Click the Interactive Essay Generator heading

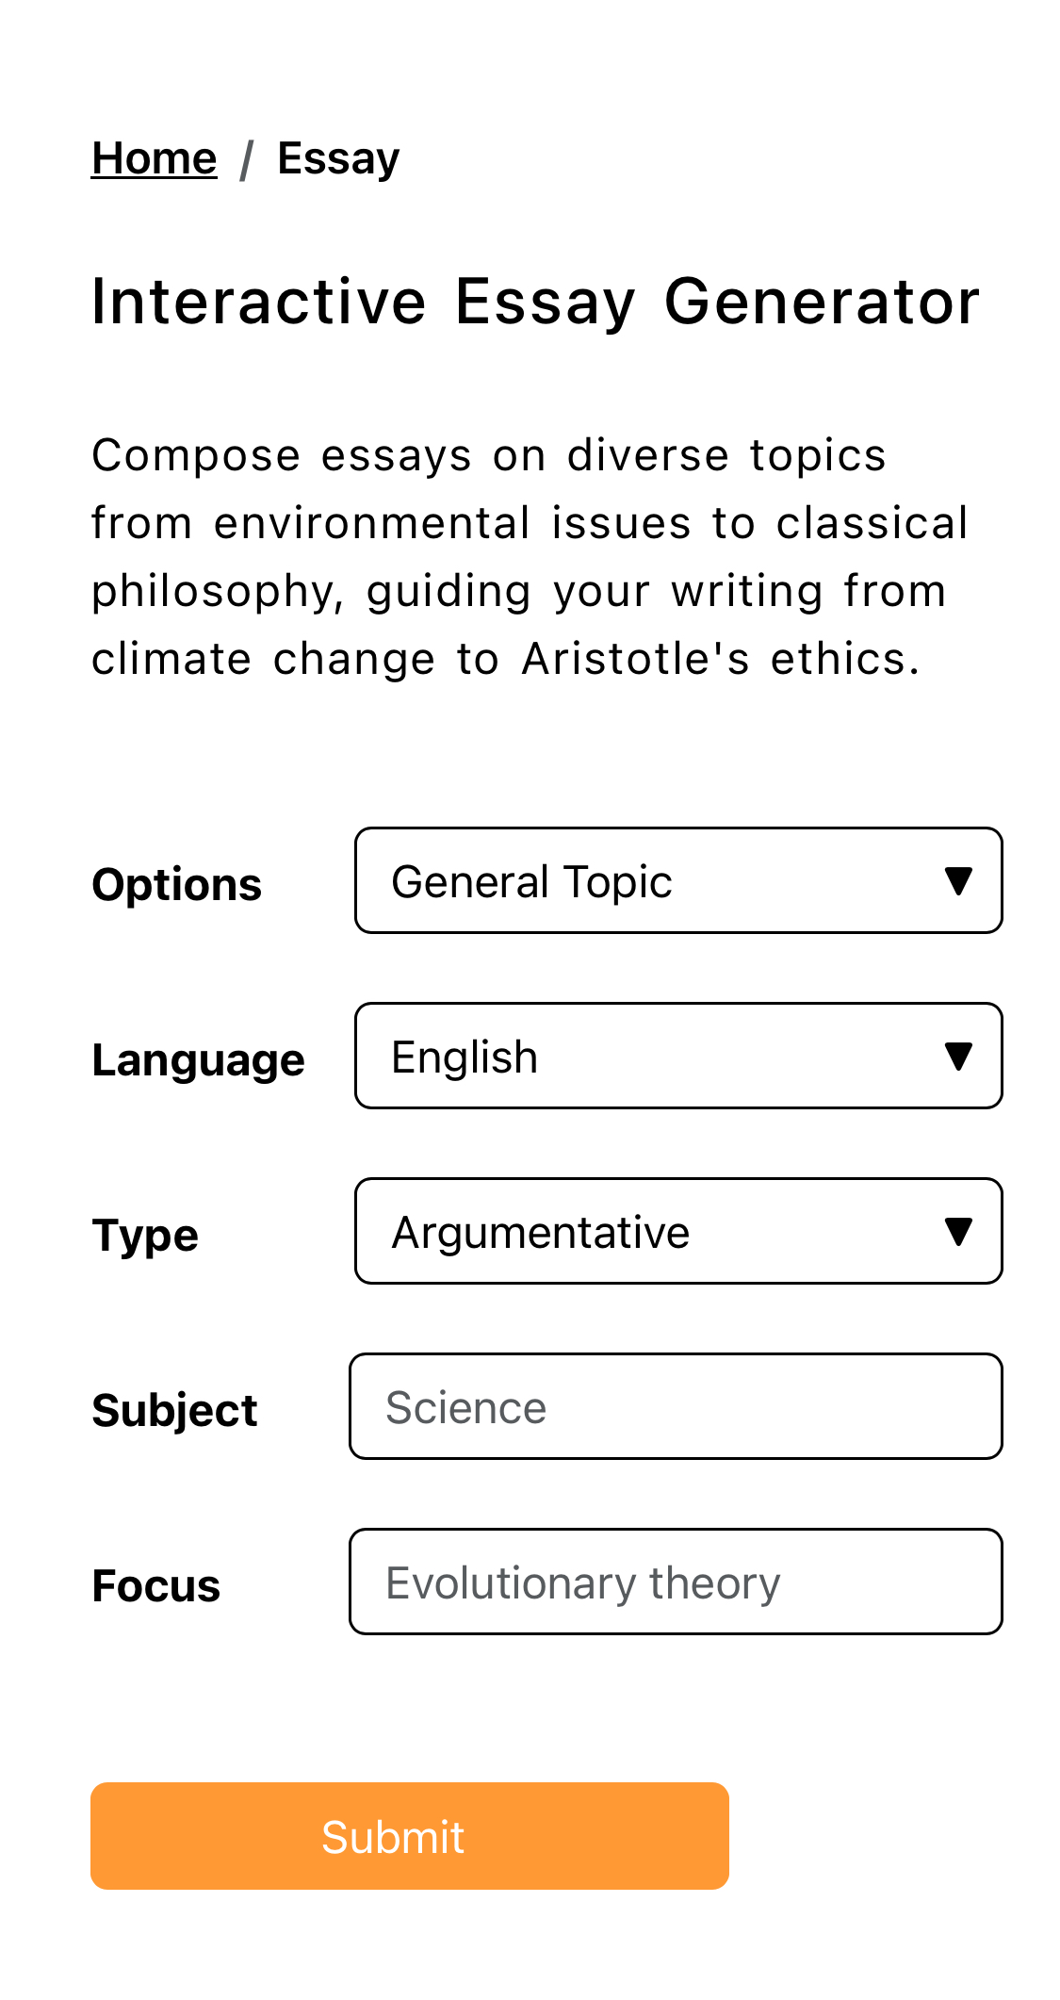click(x=535, y=303)
